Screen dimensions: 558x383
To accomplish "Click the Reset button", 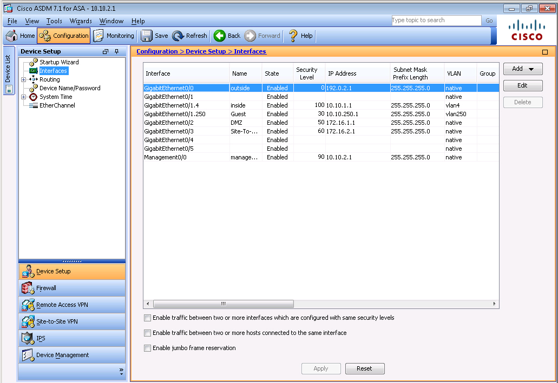I will pos(364,368).
